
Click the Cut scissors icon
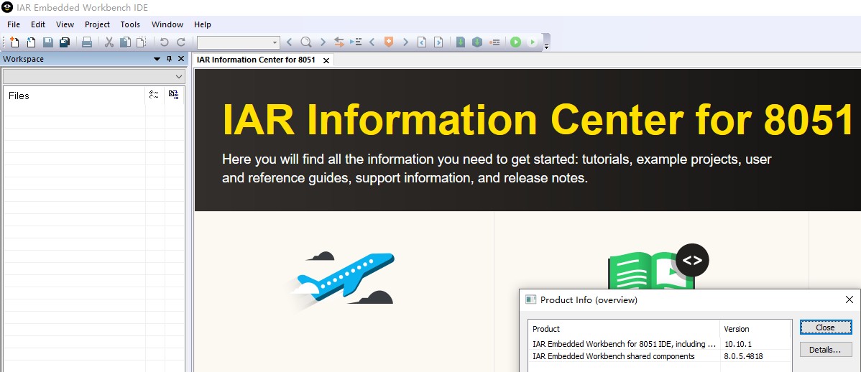coord(109,42)
